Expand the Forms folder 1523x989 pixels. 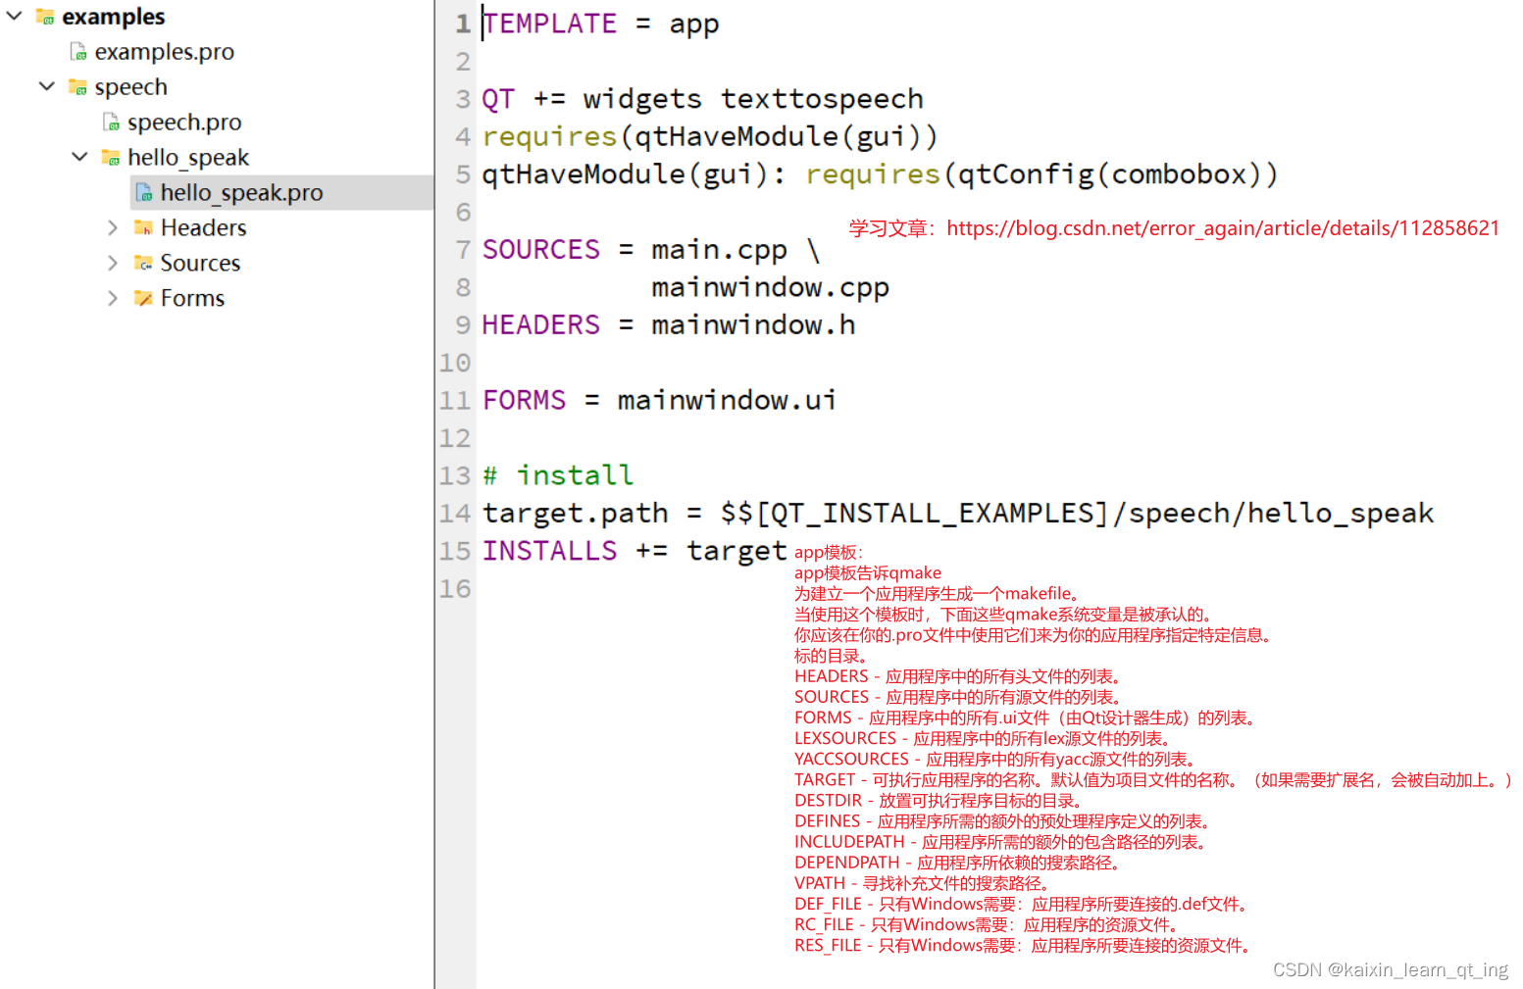click(113, 298)
